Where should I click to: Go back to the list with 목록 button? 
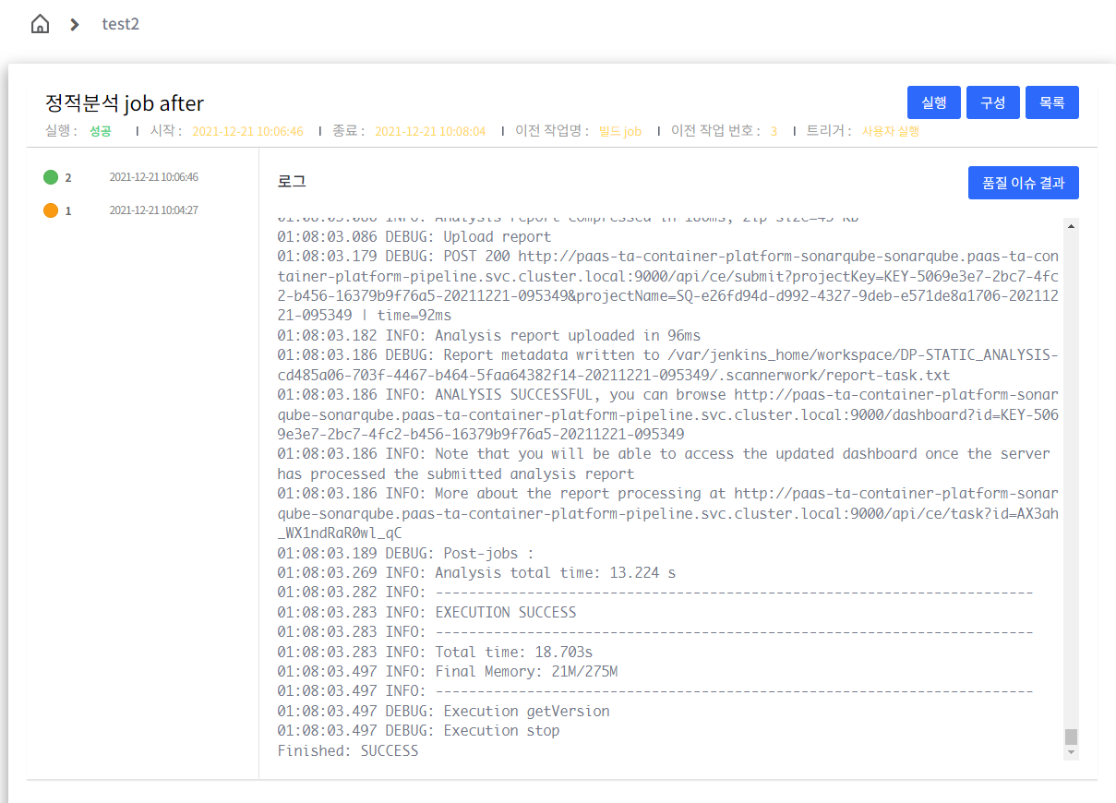pyautogui.click(x=1051, y=102)
